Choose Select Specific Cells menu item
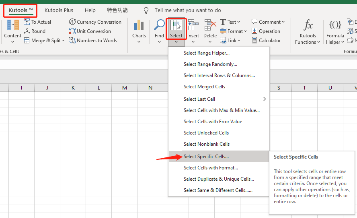 pyautogui.click(x=219, y=157)
